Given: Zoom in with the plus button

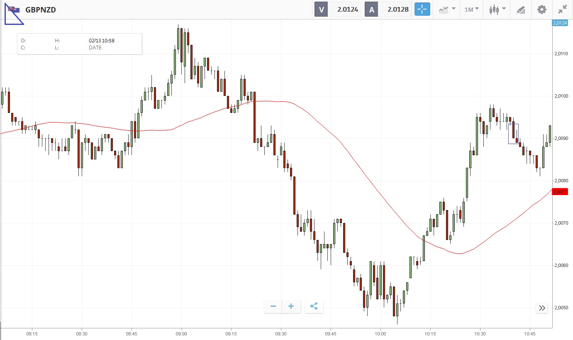Looking at the screenshot, I should click(x=291, y=306).
